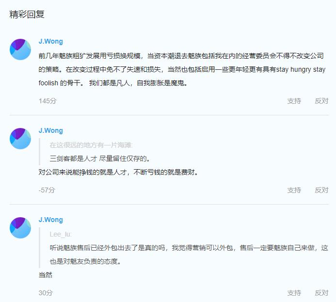Upvote the -57分 comment with 支持
The height and width of the screenshot is (302, 336).
[x=294, y=190]
